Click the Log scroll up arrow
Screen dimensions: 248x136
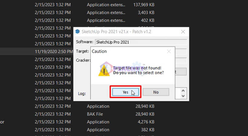click(x=183, y=91)
